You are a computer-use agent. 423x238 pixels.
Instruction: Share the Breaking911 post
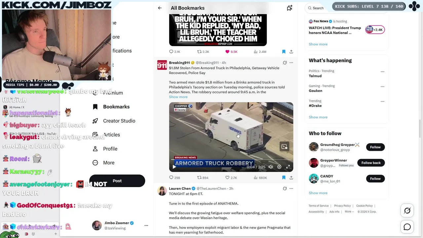point(291,178)
